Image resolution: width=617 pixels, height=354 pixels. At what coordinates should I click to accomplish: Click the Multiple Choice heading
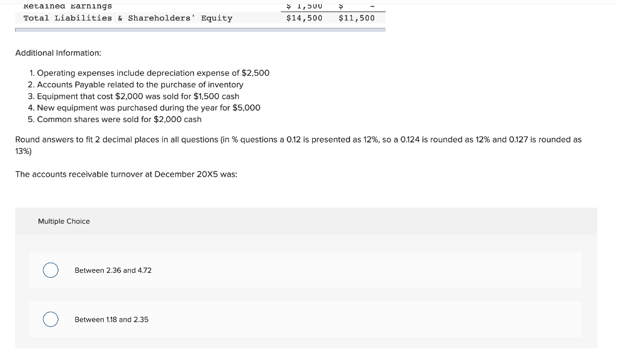pos(64,221)
